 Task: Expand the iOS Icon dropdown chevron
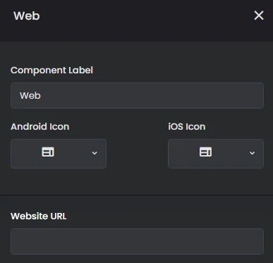tap(252, 153)
